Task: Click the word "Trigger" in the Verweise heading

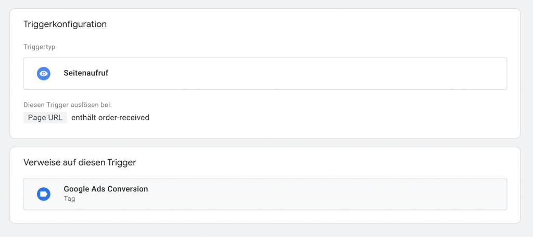Action: (123, 162)
